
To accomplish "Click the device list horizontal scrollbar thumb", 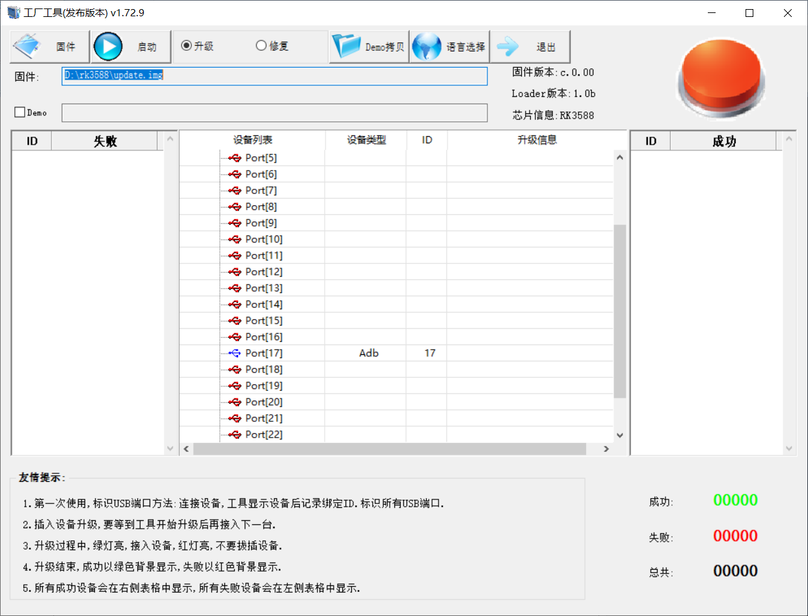I will [x=390, y=449].
